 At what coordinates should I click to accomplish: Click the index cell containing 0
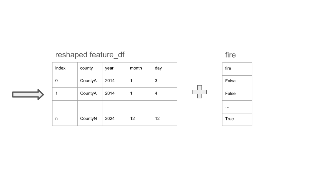[65, 81]
